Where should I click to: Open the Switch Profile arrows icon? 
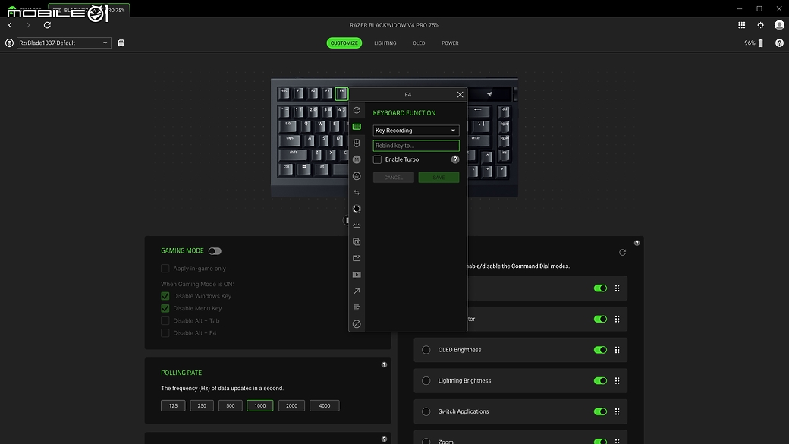[357, 192]
